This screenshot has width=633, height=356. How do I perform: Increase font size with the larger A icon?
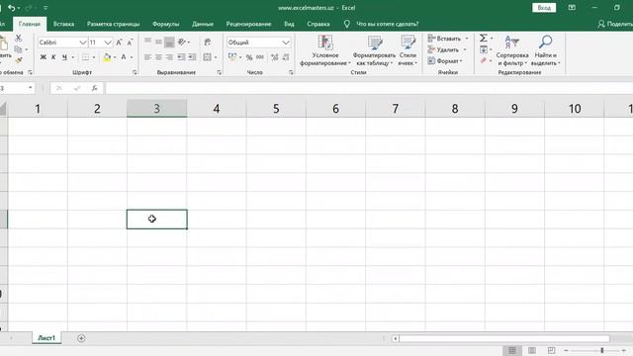(119, 43)
